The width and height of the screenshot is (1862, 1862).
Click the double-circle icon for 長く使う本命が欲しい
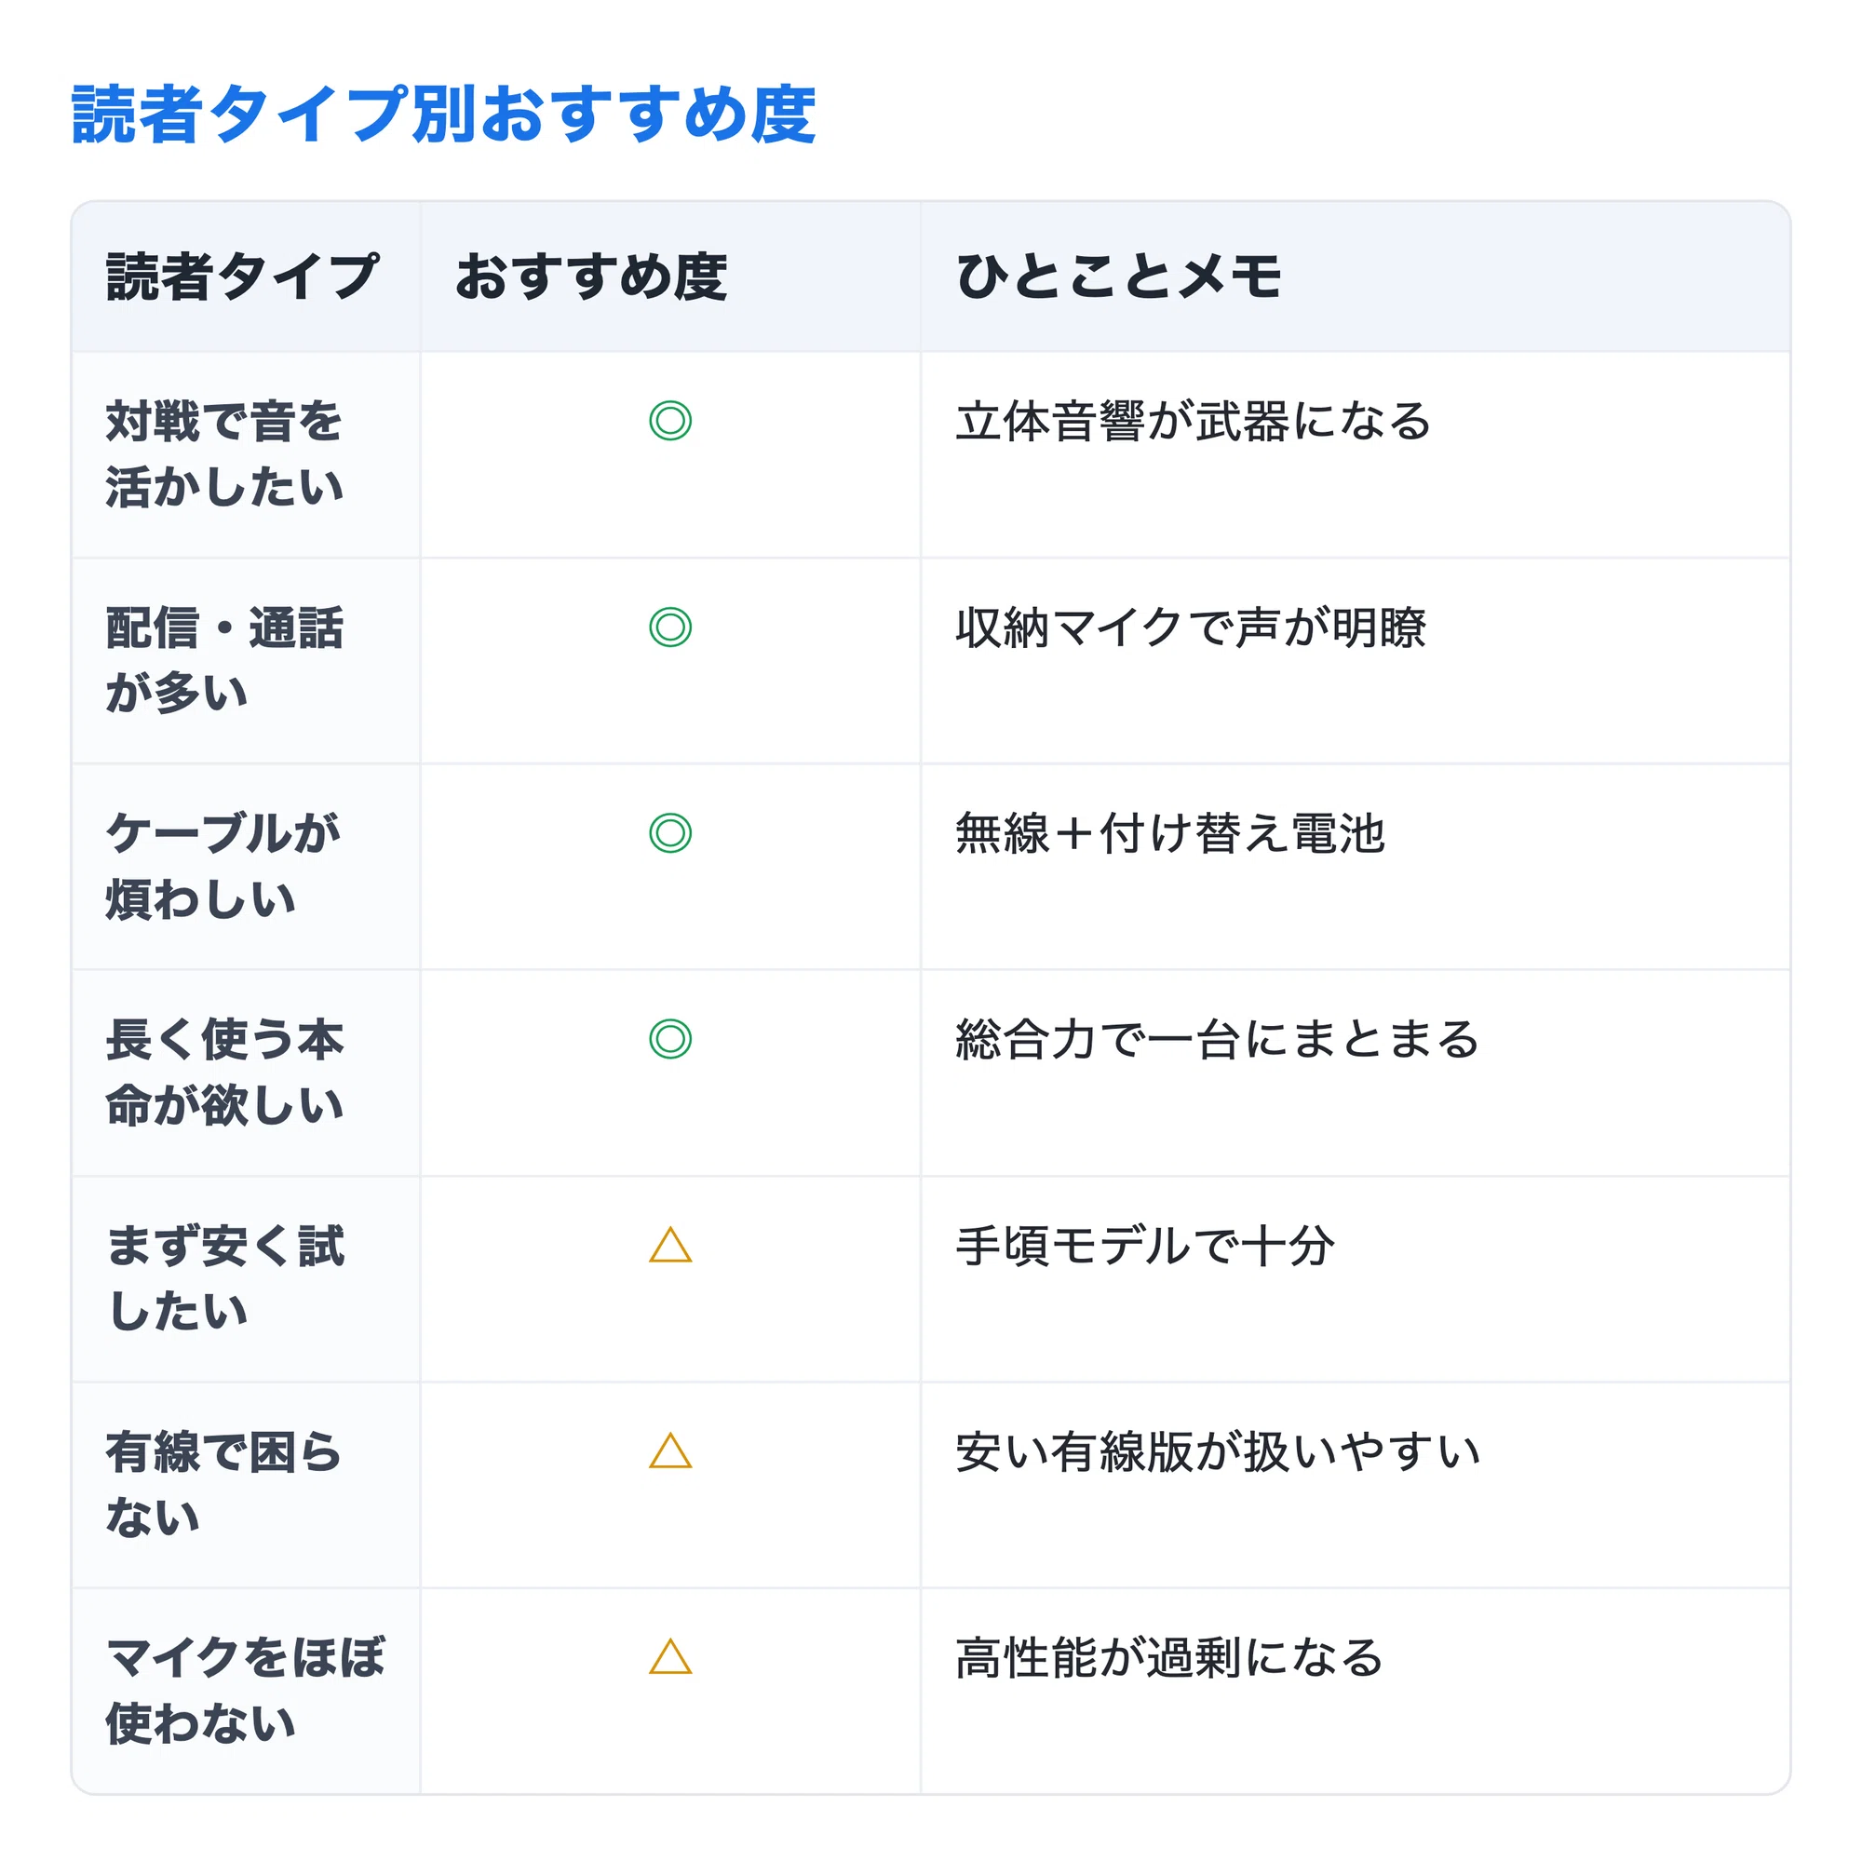[x=669, y=1039]
